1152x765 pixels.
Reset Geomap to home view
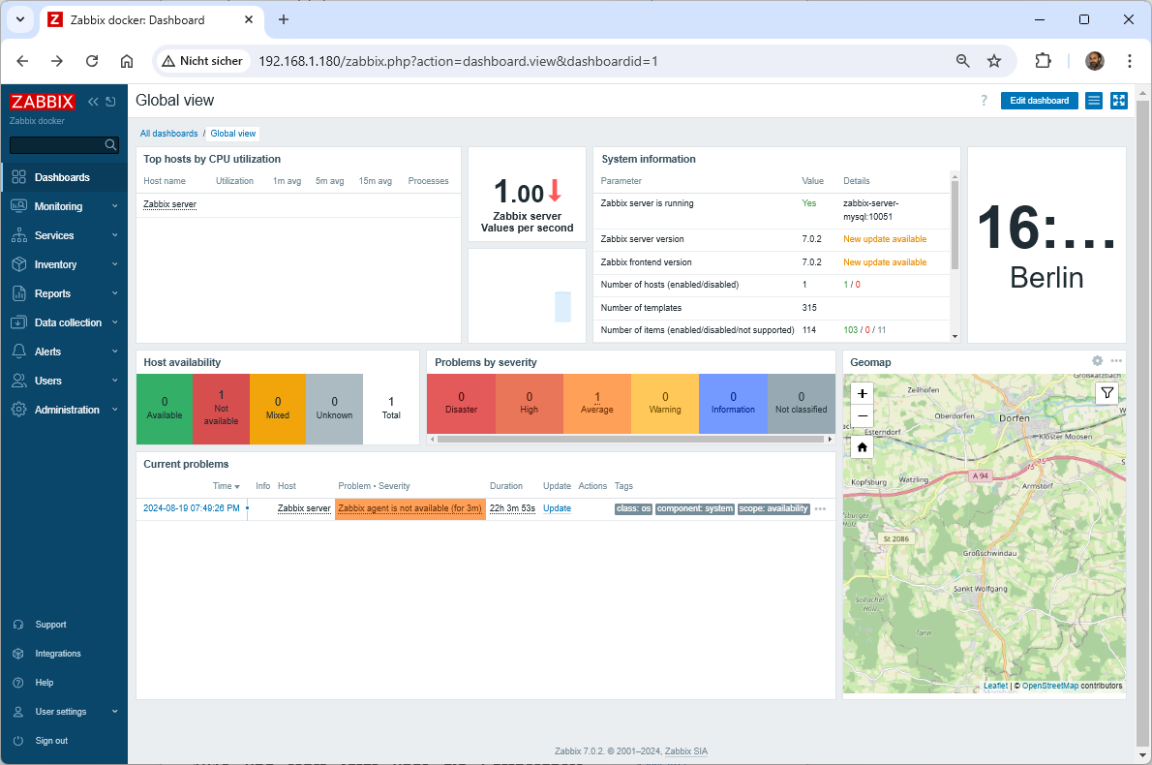tap(862, 447)
